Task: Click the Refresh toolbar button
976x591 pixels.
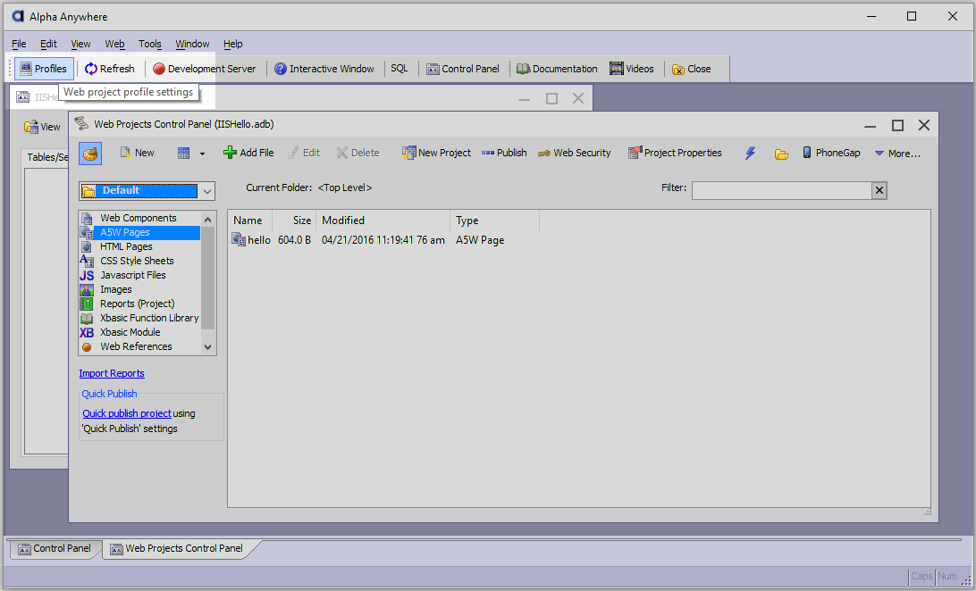Action: 110,69
